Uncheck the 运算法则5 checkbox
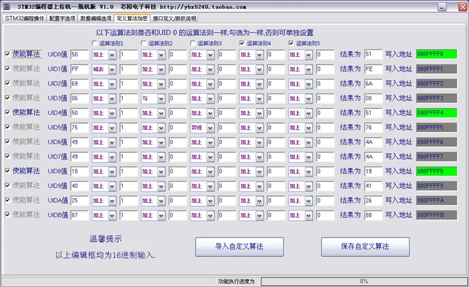Image resolution: width=469 pixels, height=287 pixels. [x=291, y=43]
